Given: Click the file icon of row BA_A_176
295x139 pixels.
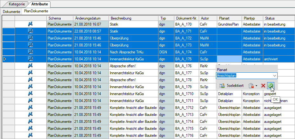Looking at the screenshot, I should (x=30, y=66).
